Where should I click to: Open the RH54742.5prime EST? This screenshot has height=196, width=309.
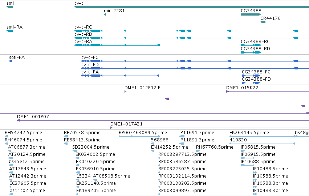(6, 136)
